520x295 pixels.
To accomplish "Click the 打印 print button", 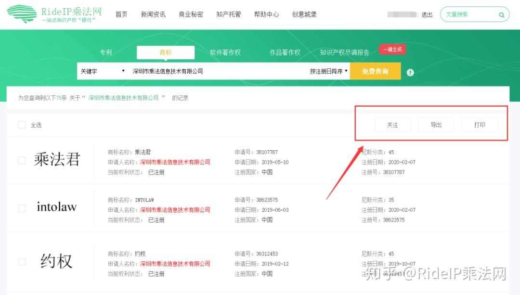I will click(480, 125).
